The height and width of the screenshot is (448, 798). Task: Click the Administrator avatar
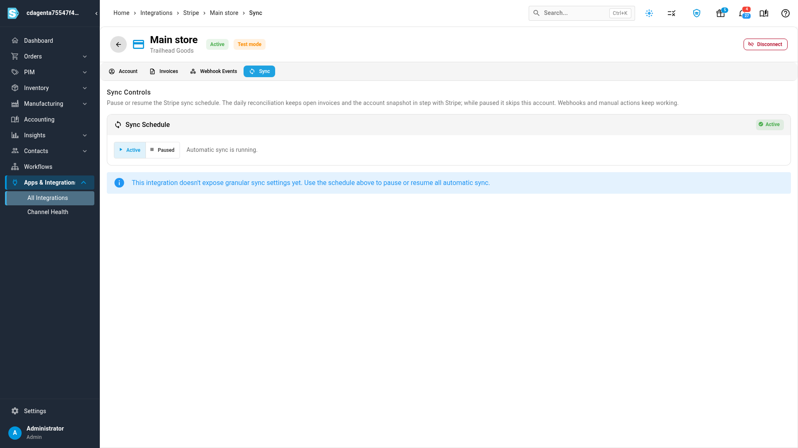click(15, 433)
